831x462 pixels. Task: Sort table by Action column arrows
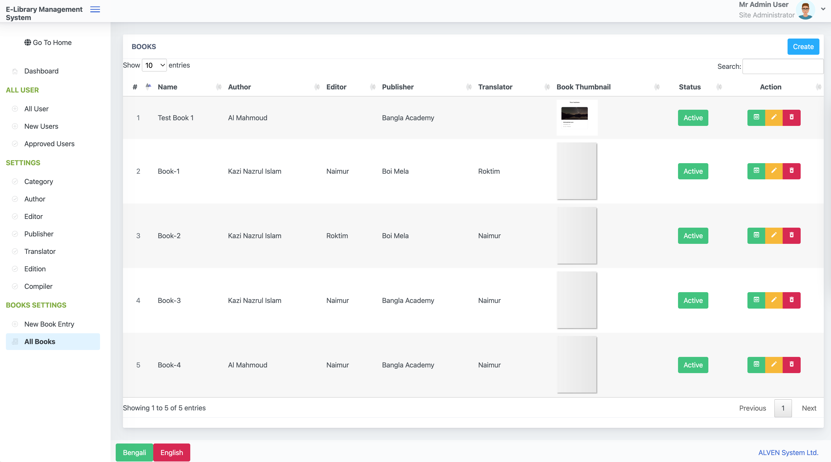818,87
